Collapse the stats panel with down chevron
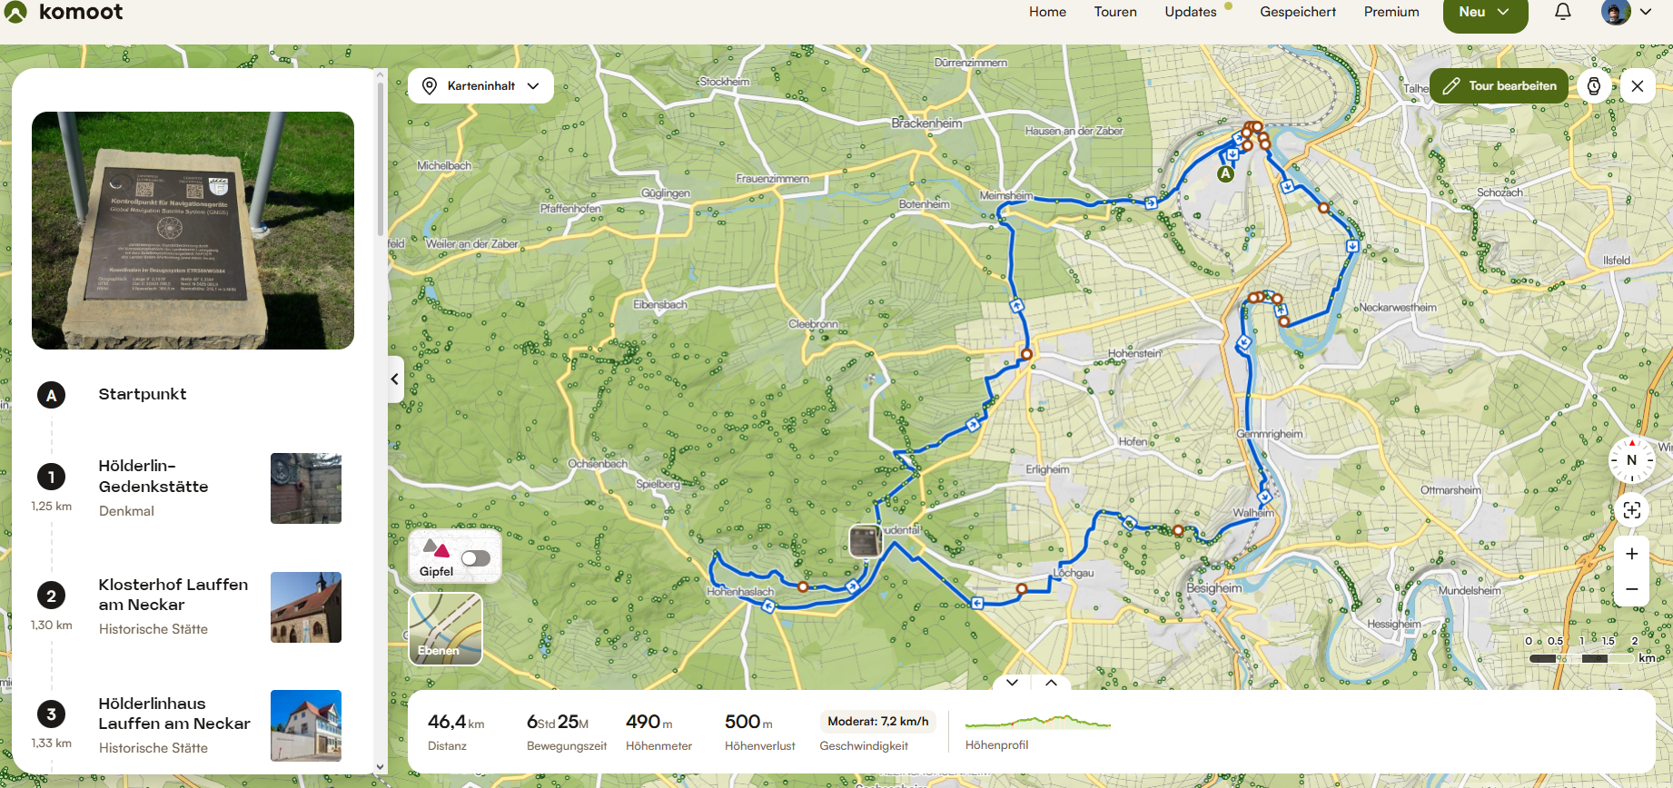The width and height of the screenshot is (1673, 788). (1013, 683)
